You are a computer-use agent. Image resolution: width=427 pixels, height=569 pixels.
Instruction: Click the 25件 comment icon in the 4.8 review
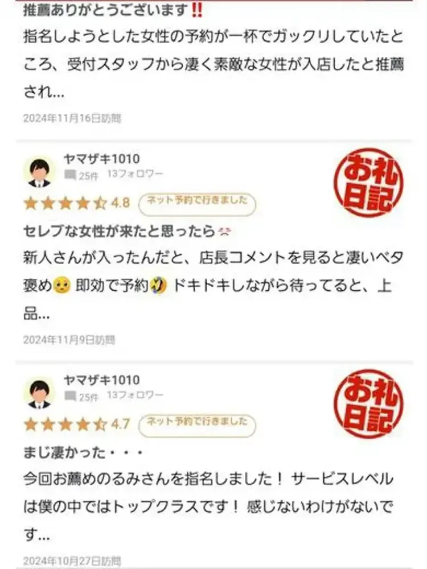coord(69,175)
